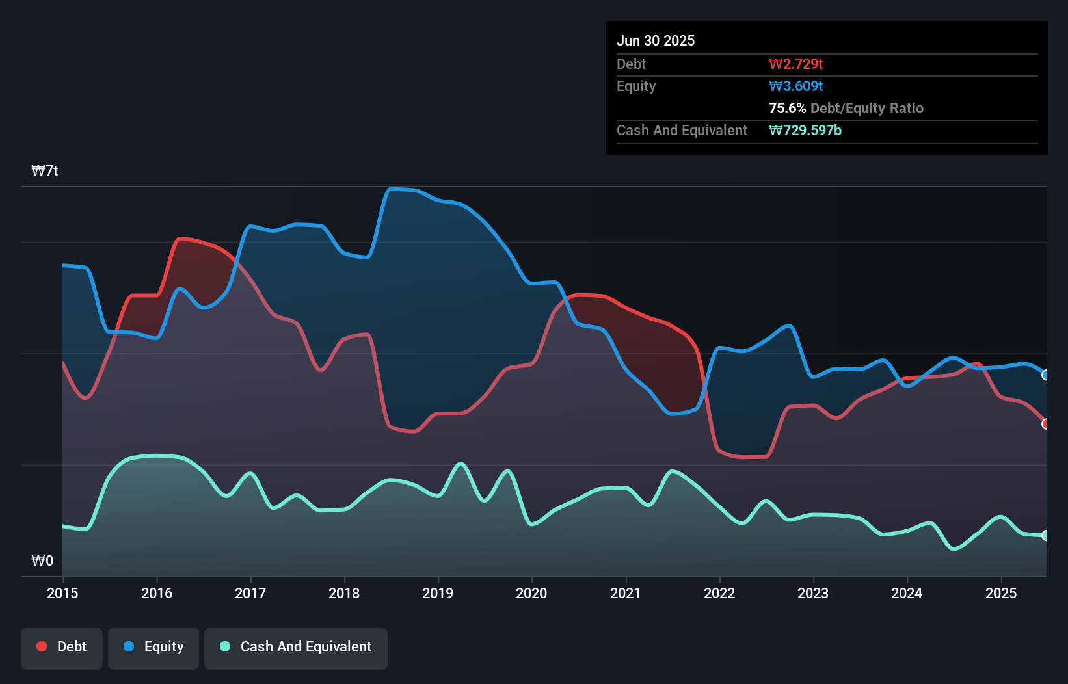
Task: Select the 2020 year label
Action: pos(531,593)
